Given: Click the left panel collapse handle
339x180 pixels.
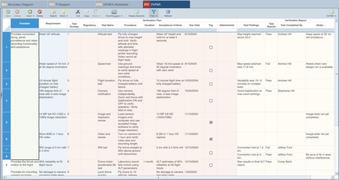Looking at the screenshot, I should click(x=1, y=95).
